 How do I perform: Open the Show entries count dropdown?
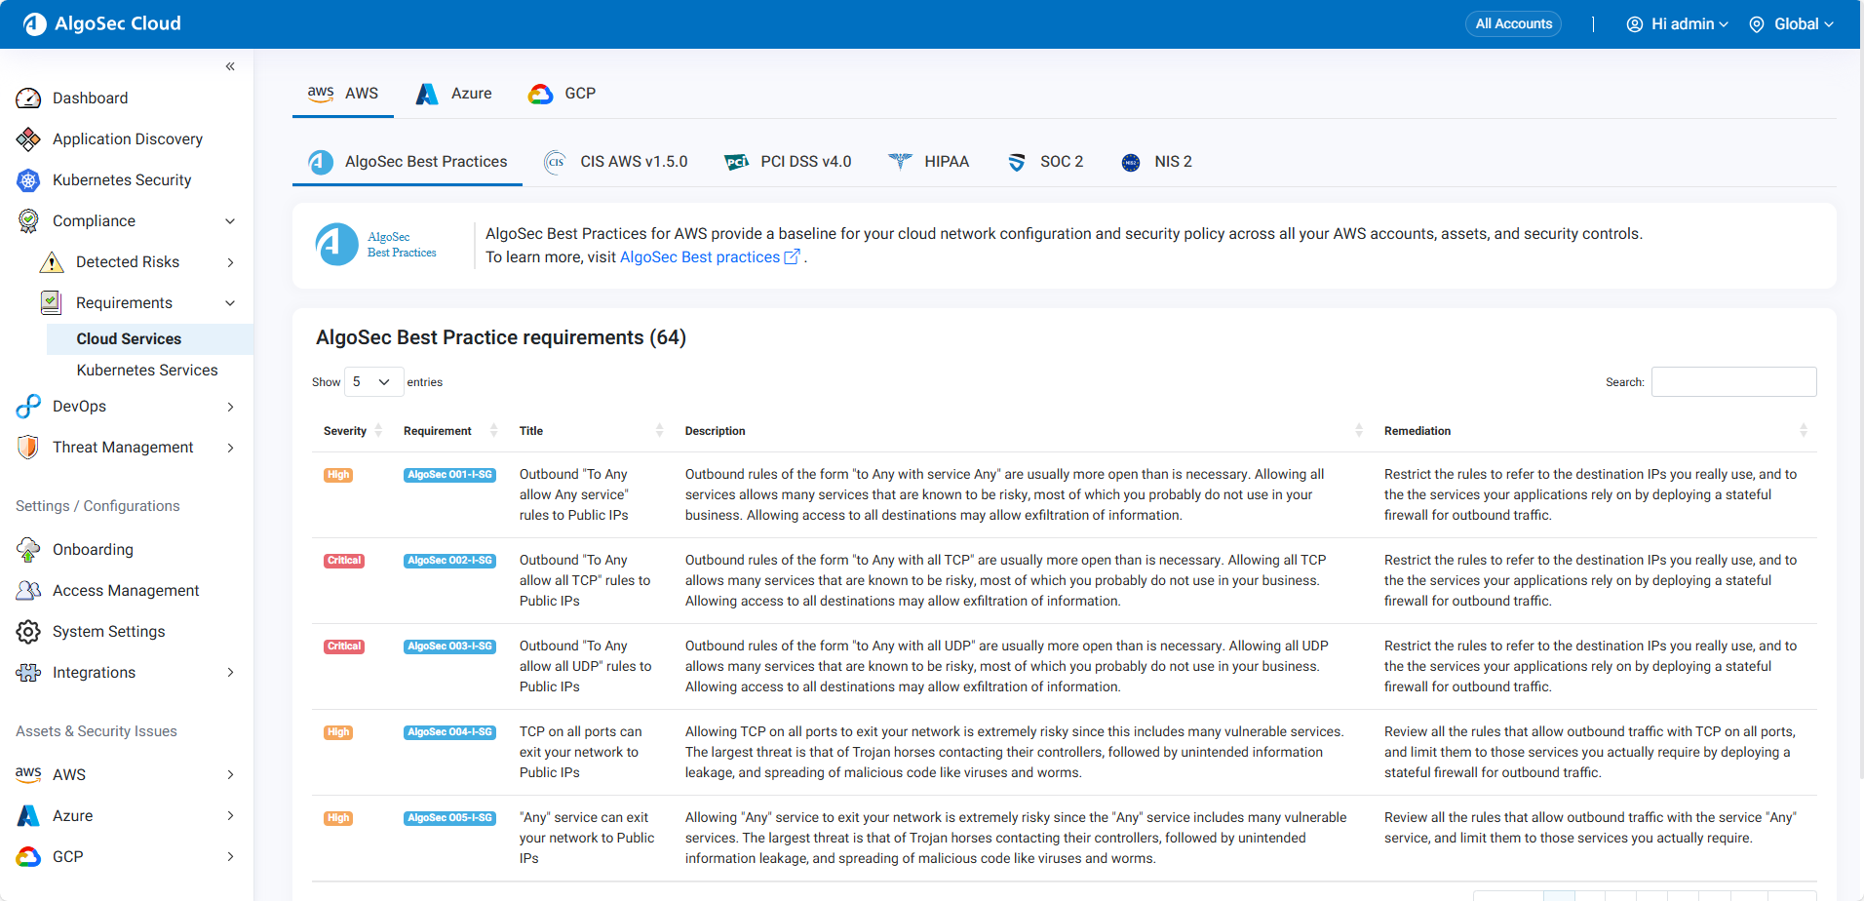coord(373,382)
